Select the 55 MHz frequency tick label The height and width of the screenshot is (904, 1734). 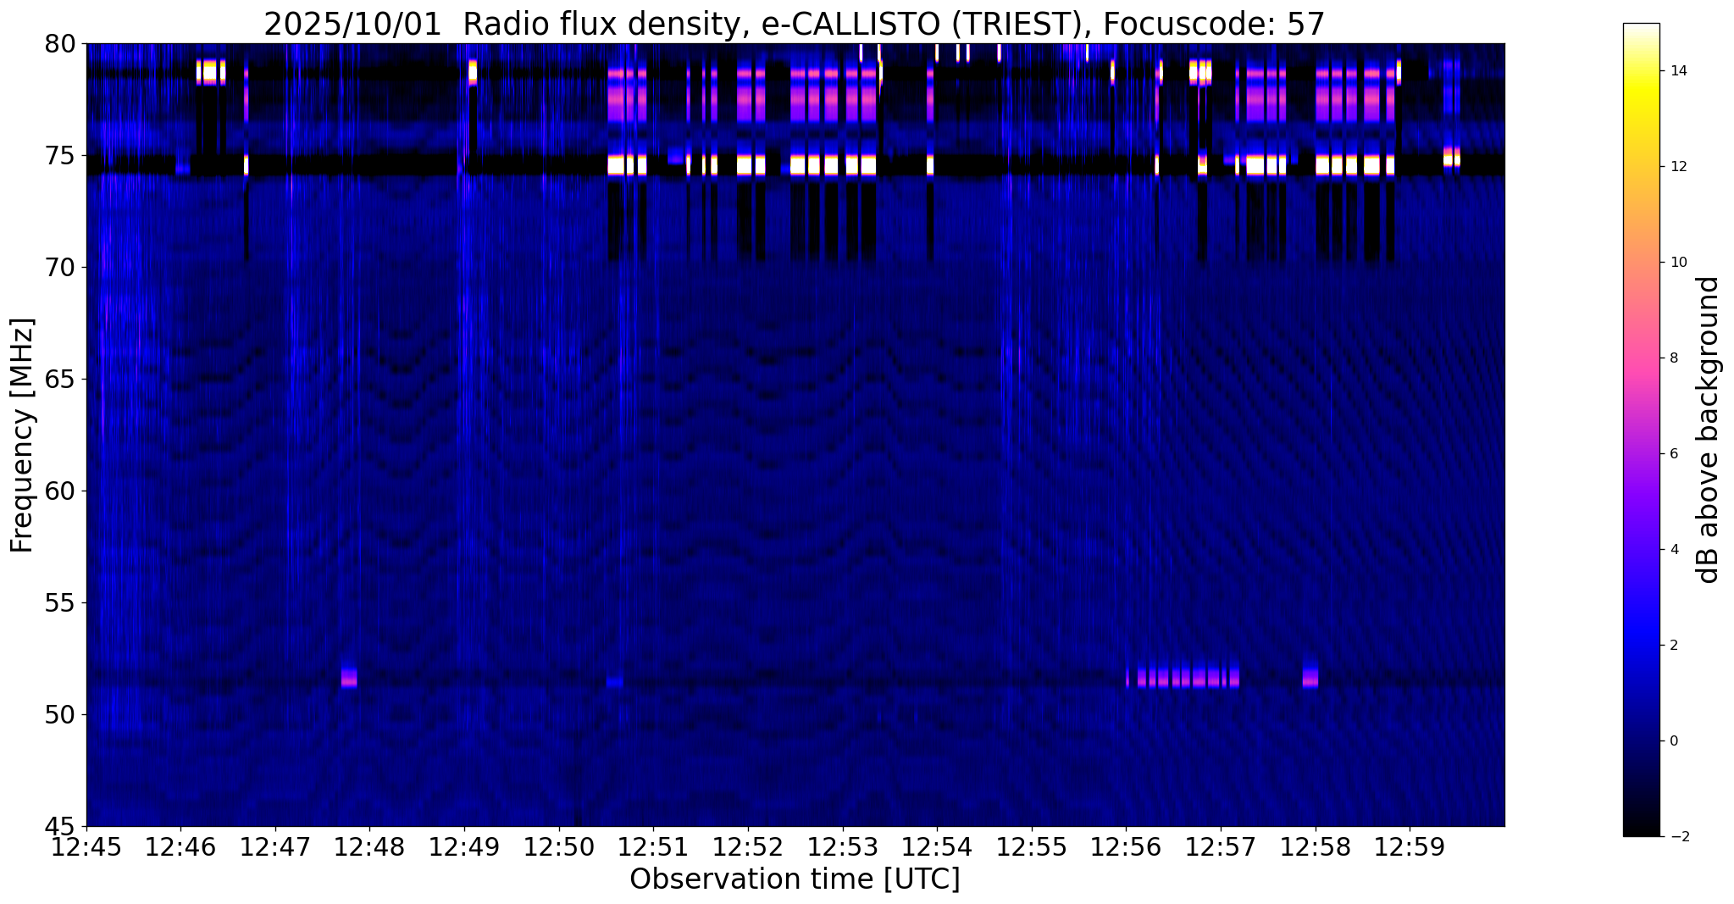[59, 603]
